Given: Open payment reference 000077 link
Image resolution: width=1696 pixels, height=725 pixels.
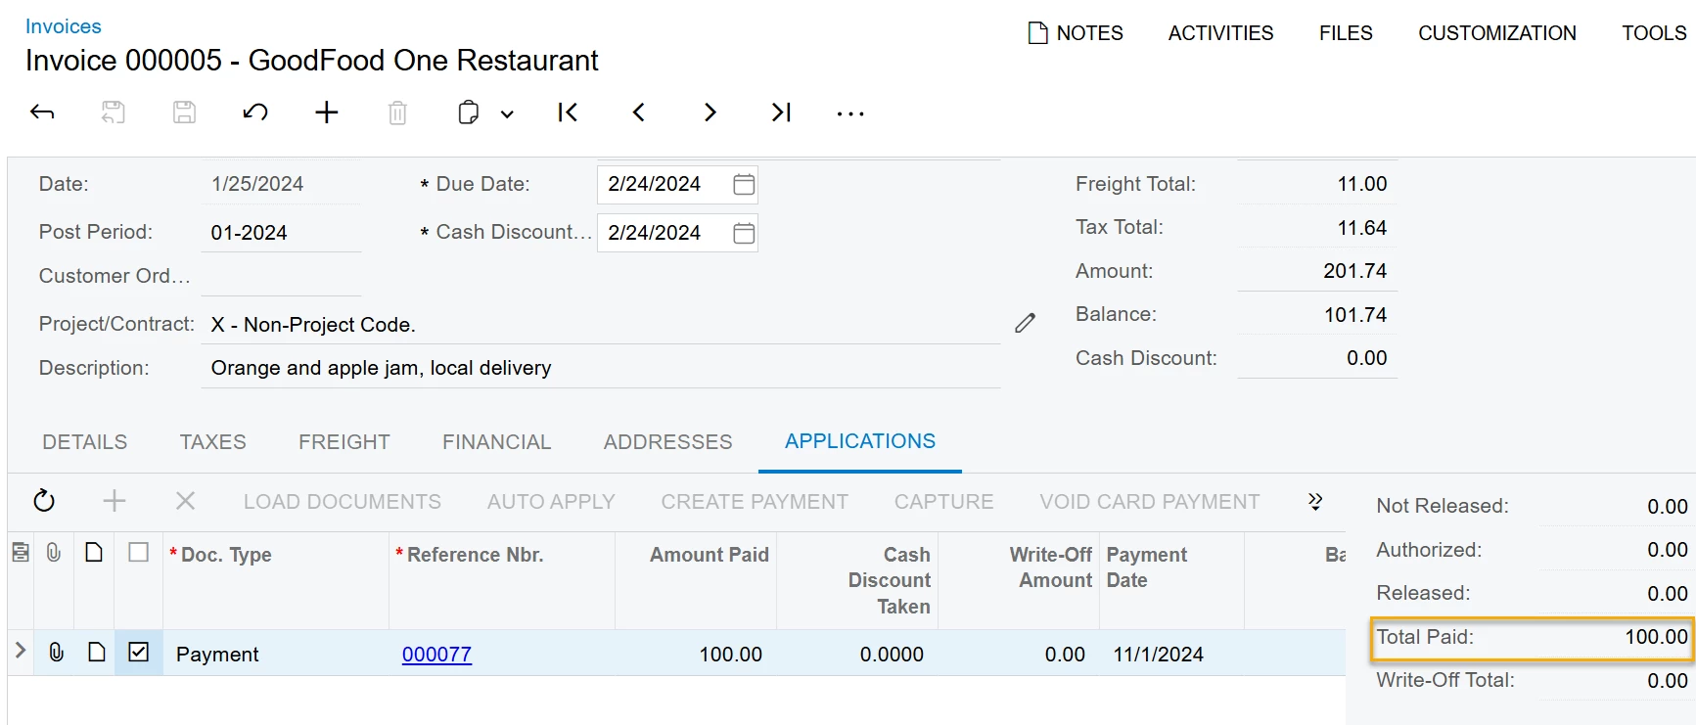Looking at the screenshot, I should point(436,655).
